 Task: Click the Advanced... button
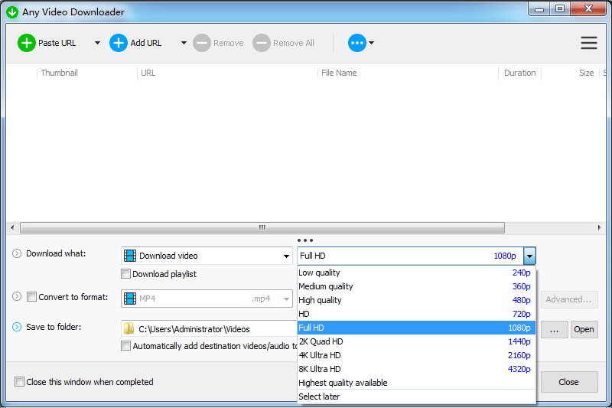[569, 299]
